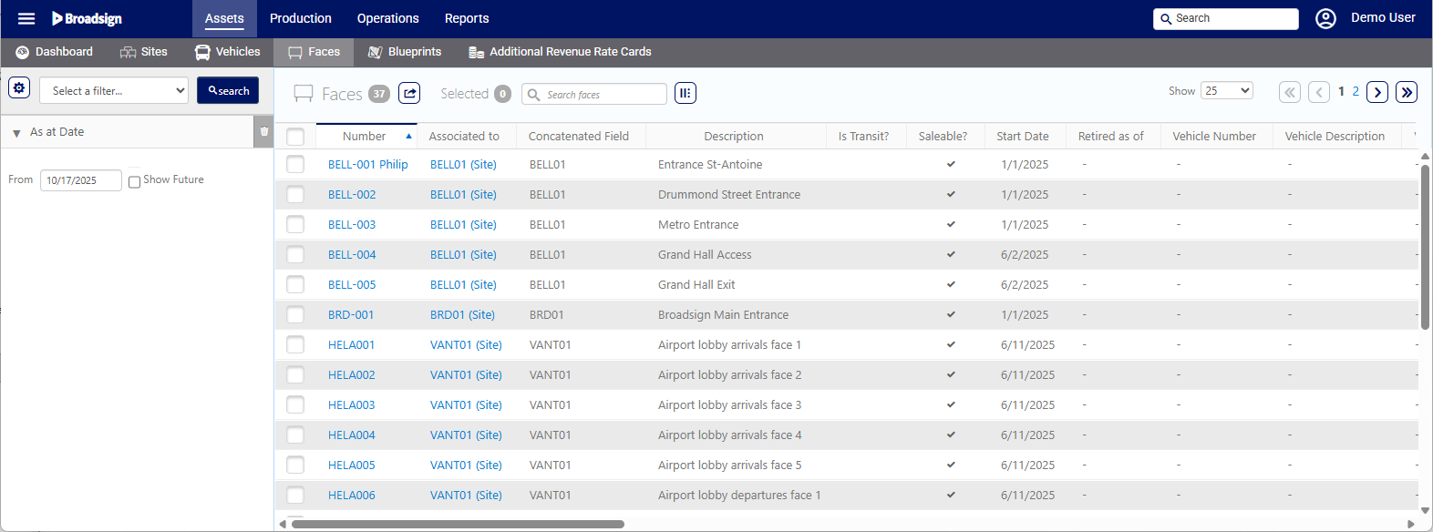Screen dimensions: 1433x532
Task: Open the Blueprints tab
Action: click(404, 52)
